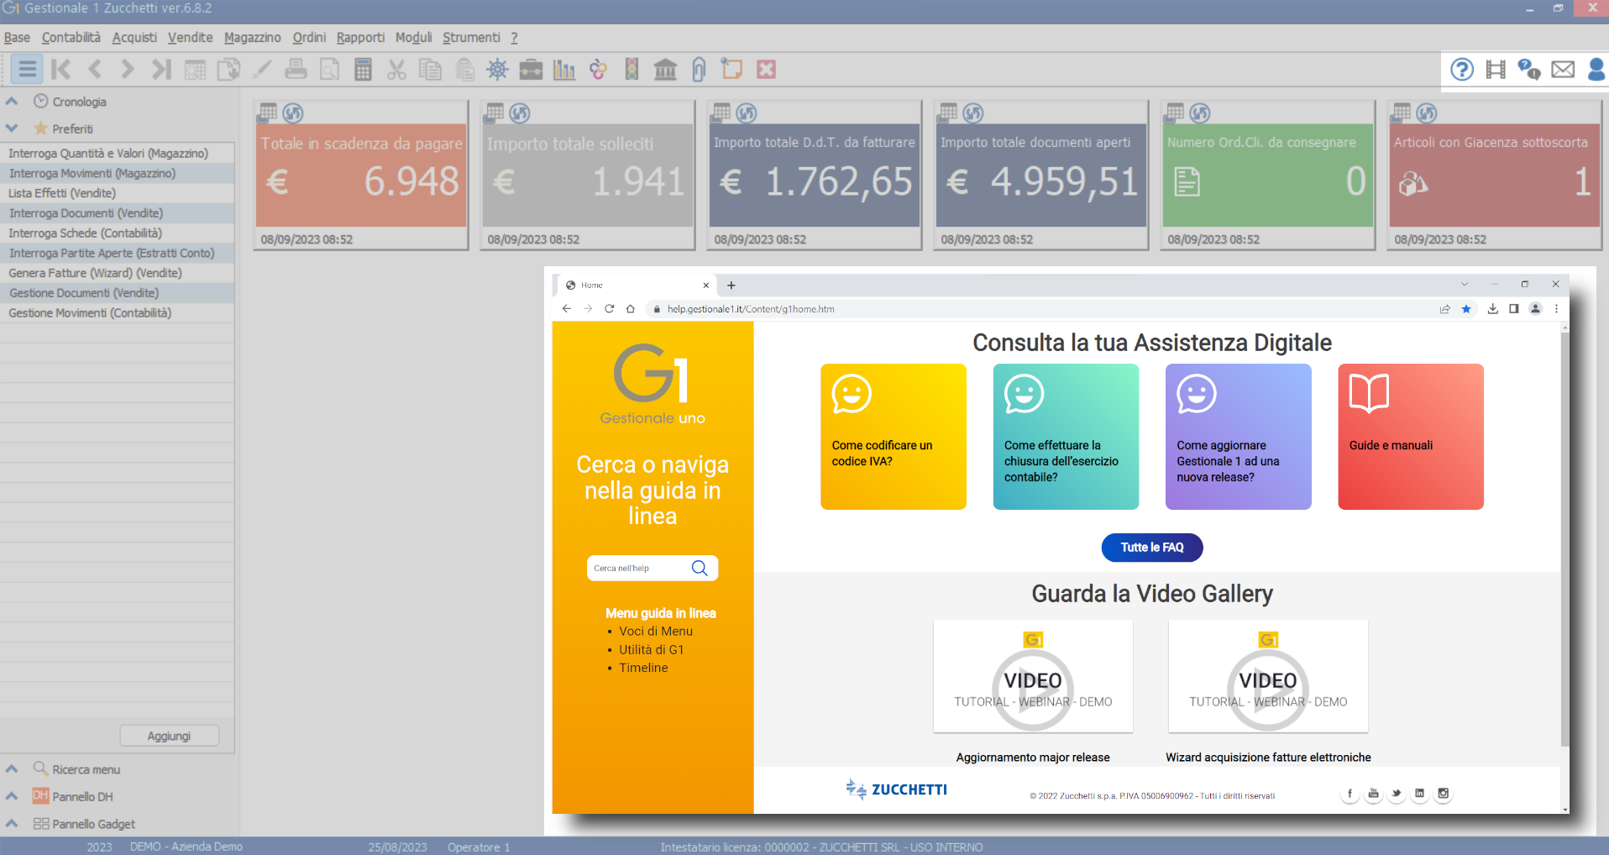
Task: Collapse the Preferiti section
Action: (x=11, y=129)
